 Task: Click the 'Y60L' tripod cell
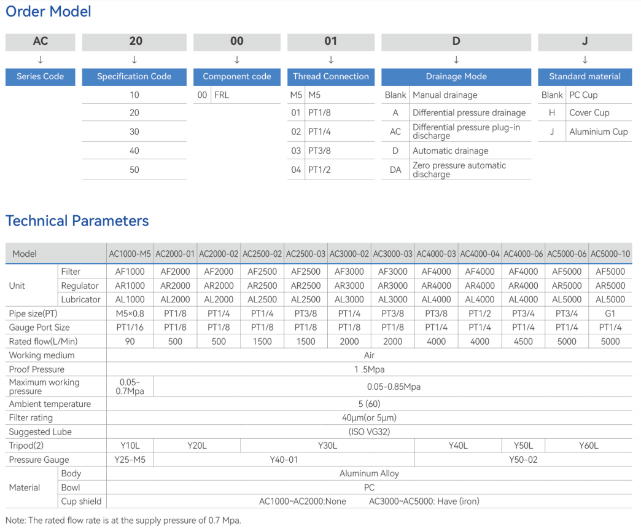[x=588, y=446]
